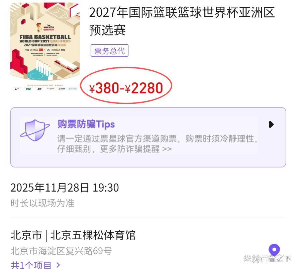
Task: Tap the 票务总代 badge
Action: coord(109,50)
